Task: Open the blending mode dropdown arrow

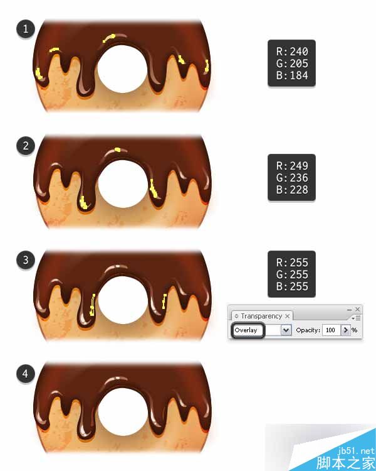Action: [x=286, y=330]
